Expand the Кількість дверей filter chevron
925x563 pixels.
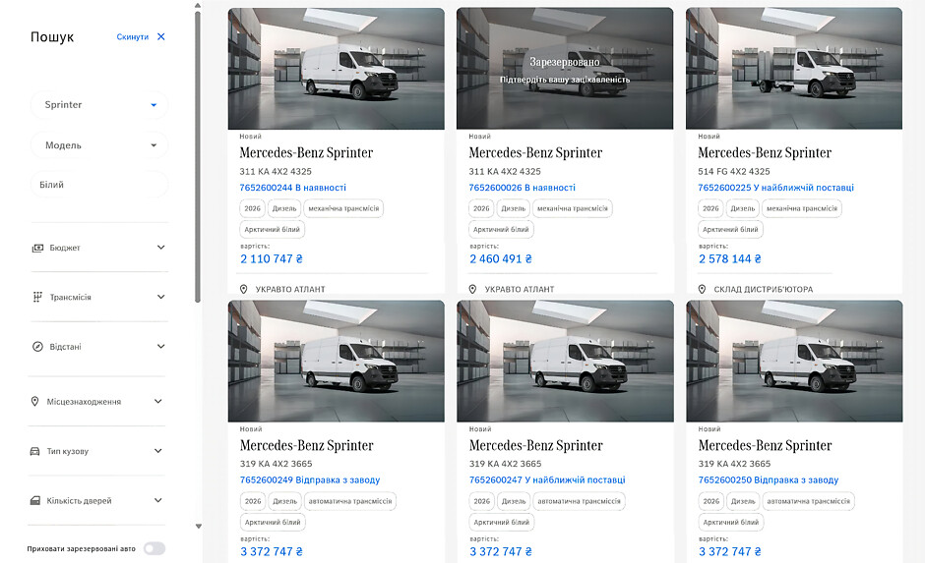pos(158,500)
